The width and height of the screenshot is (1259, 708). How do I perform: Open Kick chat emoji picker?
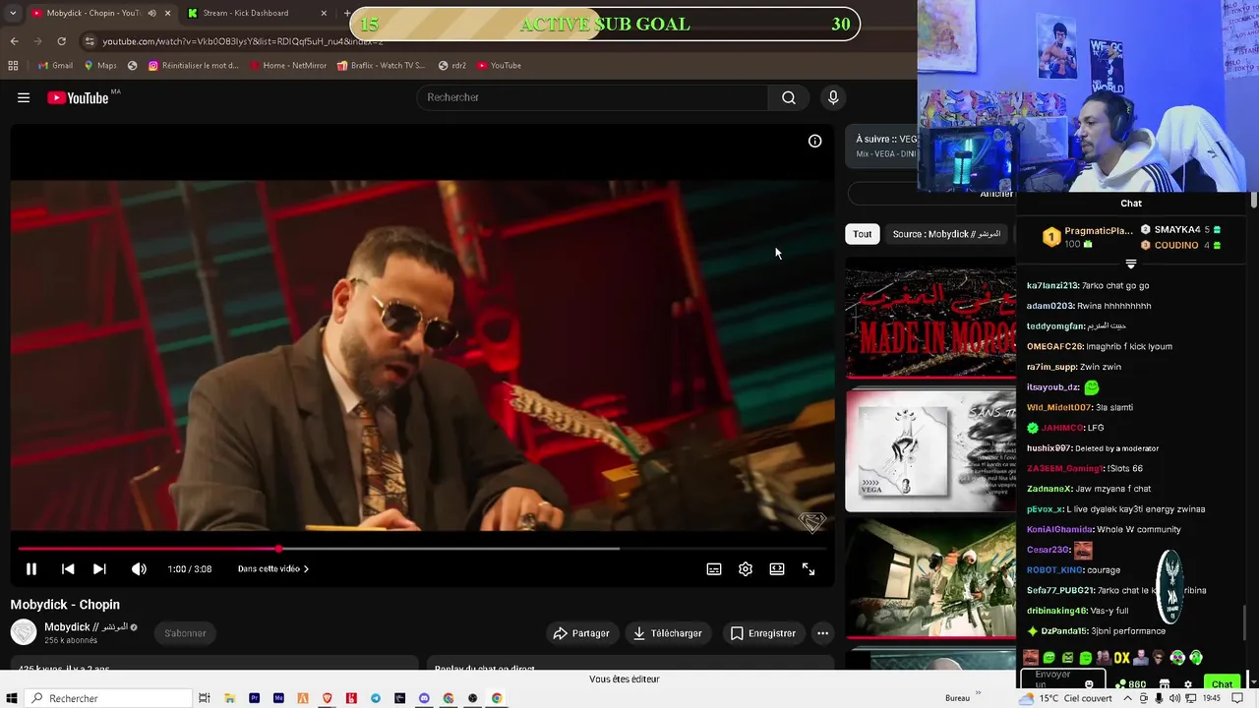tap(1089, 683)
